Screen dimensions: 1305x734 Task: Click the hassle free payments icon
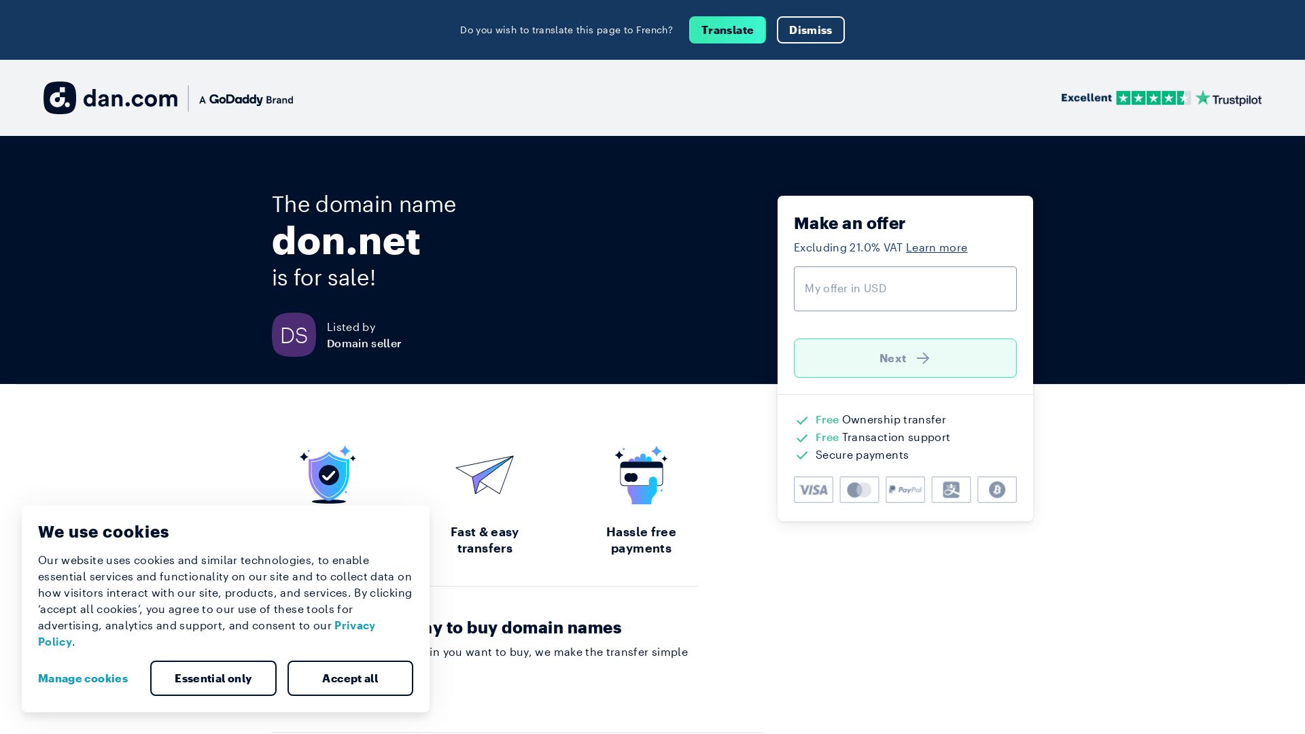pos(641,475)
